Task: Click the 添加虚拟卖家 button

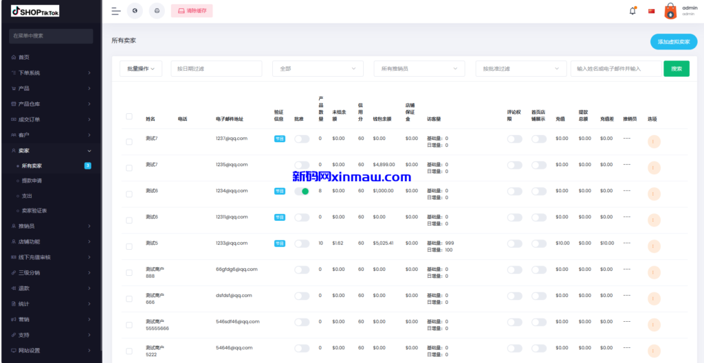Action: (x=673, y=42)
